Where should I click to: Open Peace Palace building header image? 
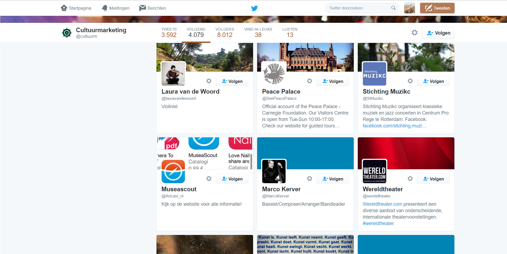pyautogui.click(x=305, y=57)
